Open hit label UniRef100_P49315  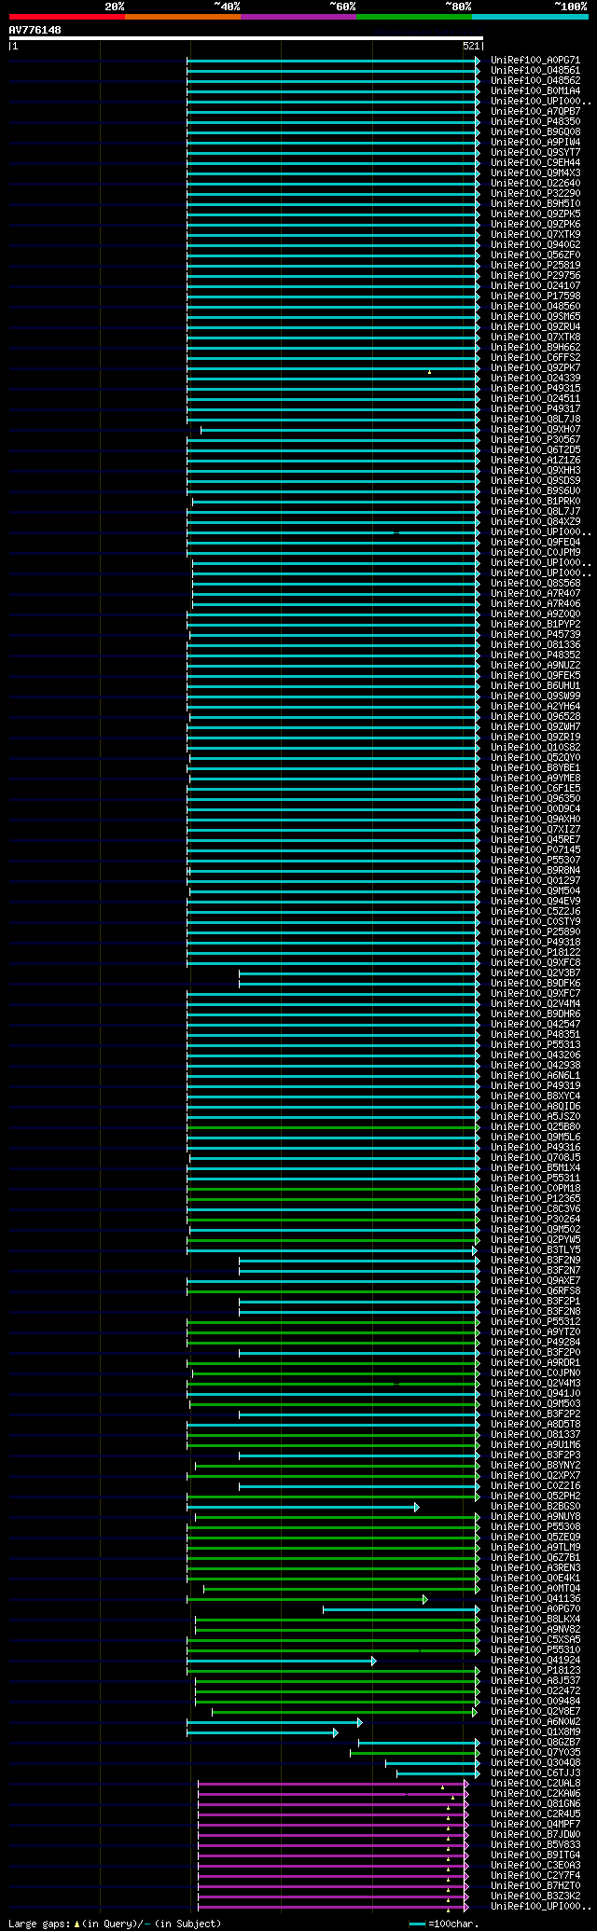click(535, 388)
